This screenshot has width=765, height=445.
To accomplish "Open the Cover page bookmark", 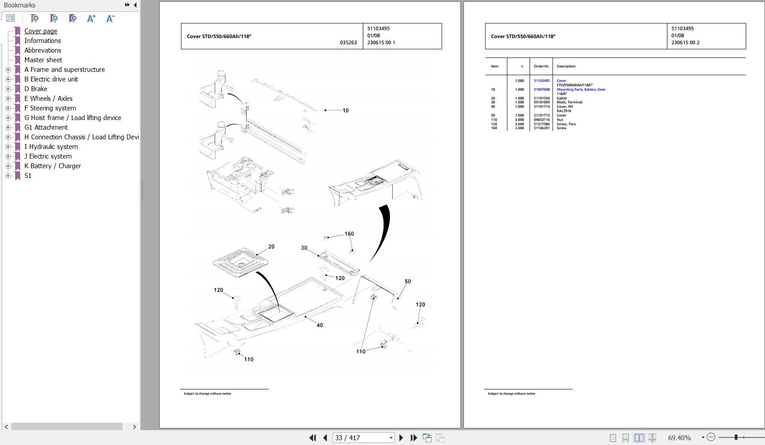I will pos(41,31).
